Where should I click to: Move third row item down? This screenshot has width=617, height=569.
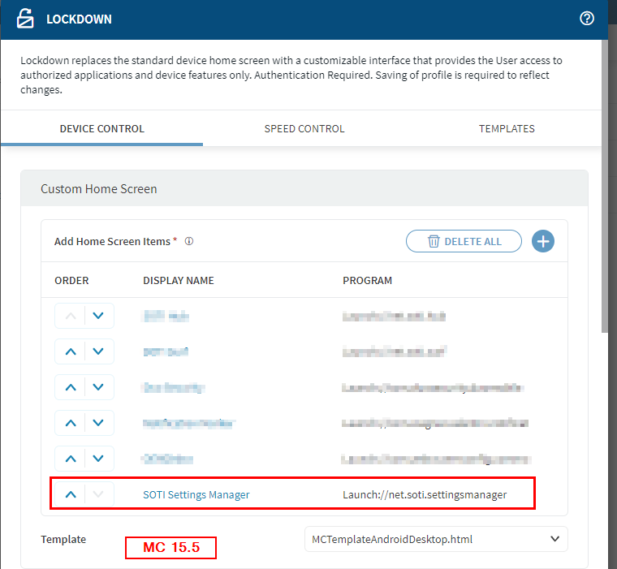click(98, 387)
